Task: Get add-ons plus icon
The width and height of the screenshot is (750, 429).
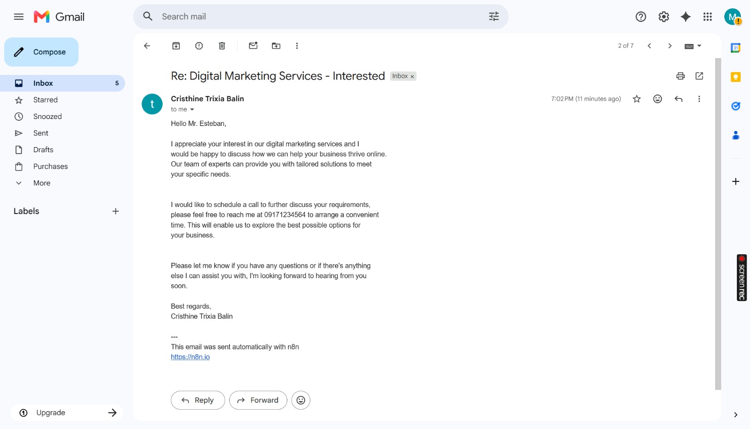Action: click(735, 182)
